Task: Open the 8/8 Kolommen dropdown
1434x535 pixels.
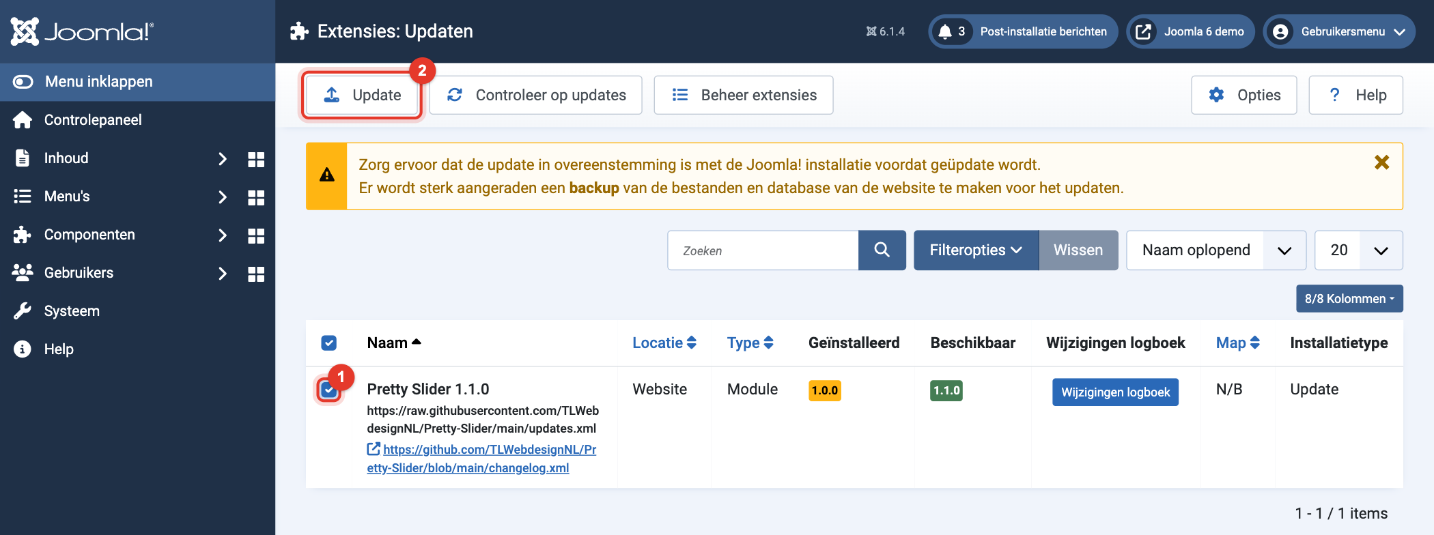Action: coord(1349,299)
